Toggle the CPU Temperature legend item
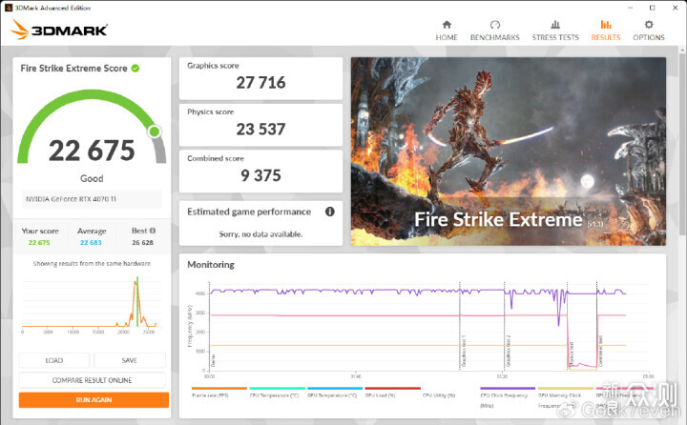687x425 pixels. [x=277, y=393]
